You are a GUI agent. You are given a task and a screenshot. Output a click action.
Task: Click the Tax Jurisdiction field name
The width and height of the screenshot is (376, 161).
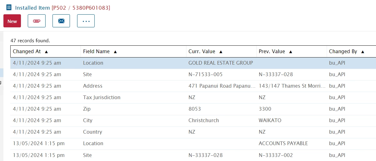101,97
